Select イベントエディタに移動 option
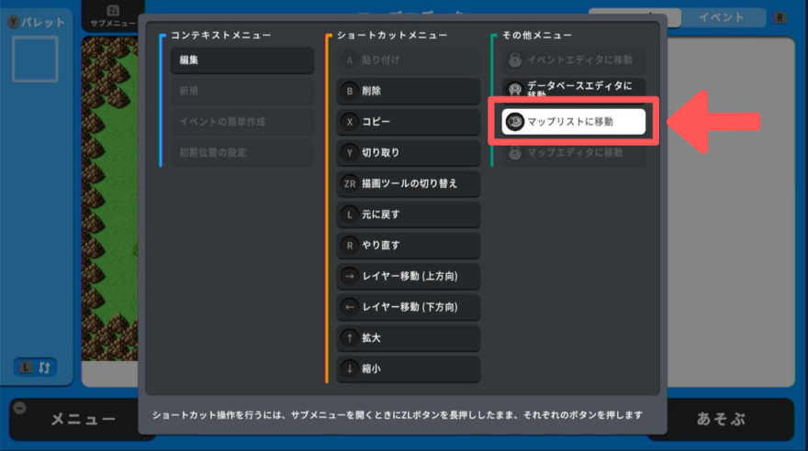Viewport: 808px width, 451px height. point(574,60)
